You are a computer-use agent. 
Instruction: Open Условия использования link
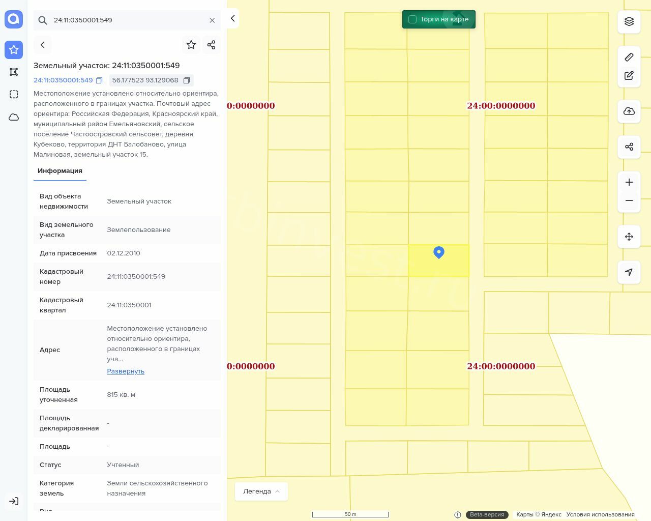(600, 514)
